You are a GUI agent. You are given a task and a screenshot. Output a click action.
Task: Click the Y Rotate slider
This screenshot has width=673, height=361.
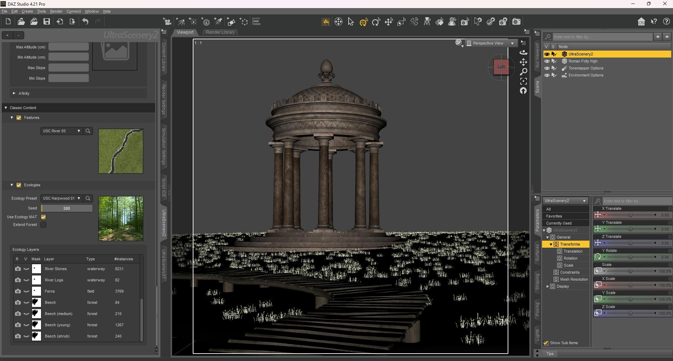(x=630, y=257)
